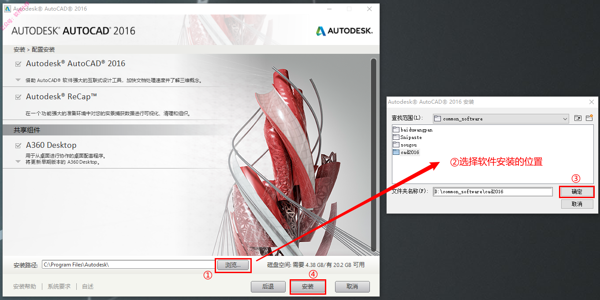This screenshot has width=600, height=300.
Task: Toggle the Autodesk ReCap checkbox
Action: point(18,97)
